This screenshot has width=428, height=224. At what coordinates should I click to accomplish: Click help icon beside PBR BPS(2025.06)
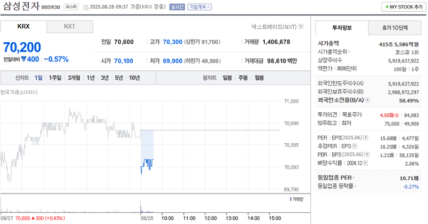pos(367,155)
